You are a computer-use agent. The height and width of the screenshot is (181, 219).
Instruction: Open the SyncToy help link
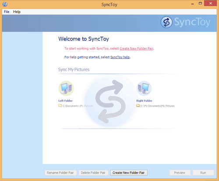tap(120, 57)
